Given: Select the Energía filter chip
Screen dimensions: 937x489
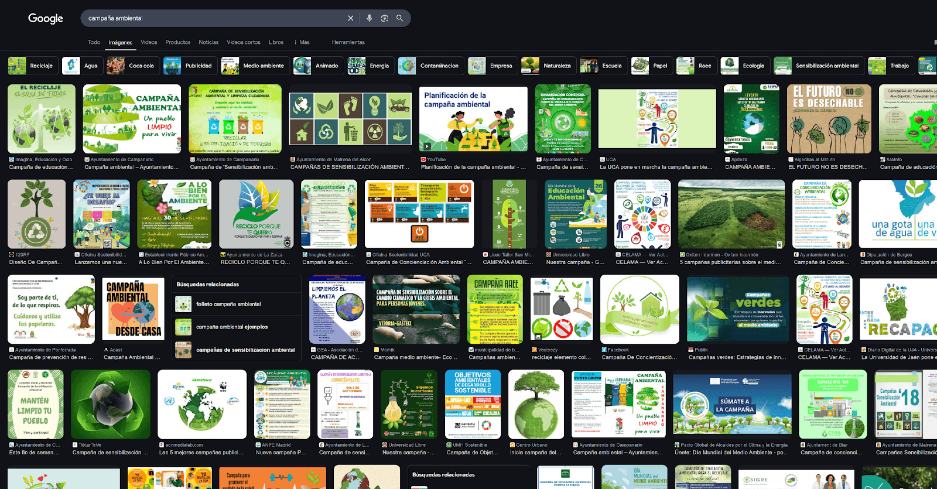Looking at the screenshot, I should tap(370, 66).
